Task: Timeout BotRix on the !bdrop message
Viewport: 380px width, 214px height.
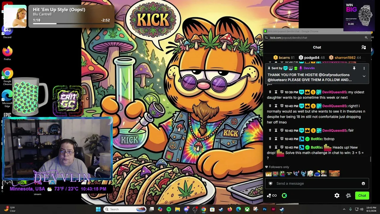Action: click(x=276, y=139)
